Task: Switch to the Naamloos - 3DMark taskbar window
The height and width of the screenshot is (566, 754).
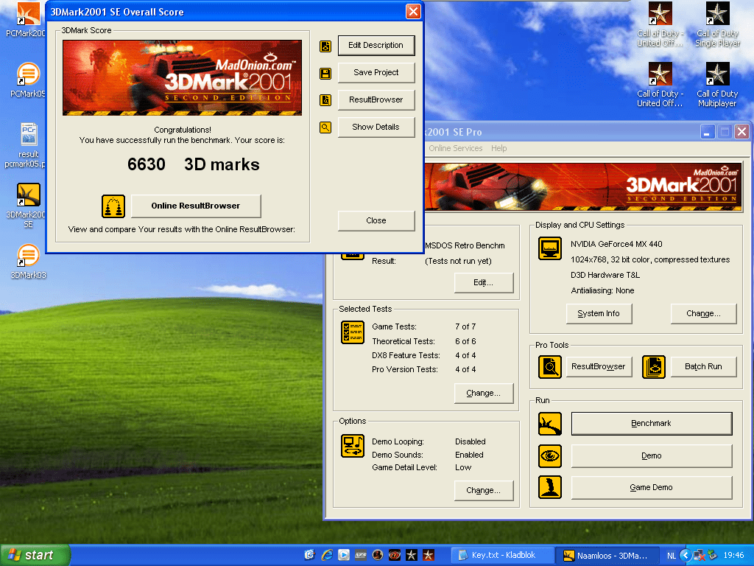Action: pyautogui.click(x=607, y=556)
